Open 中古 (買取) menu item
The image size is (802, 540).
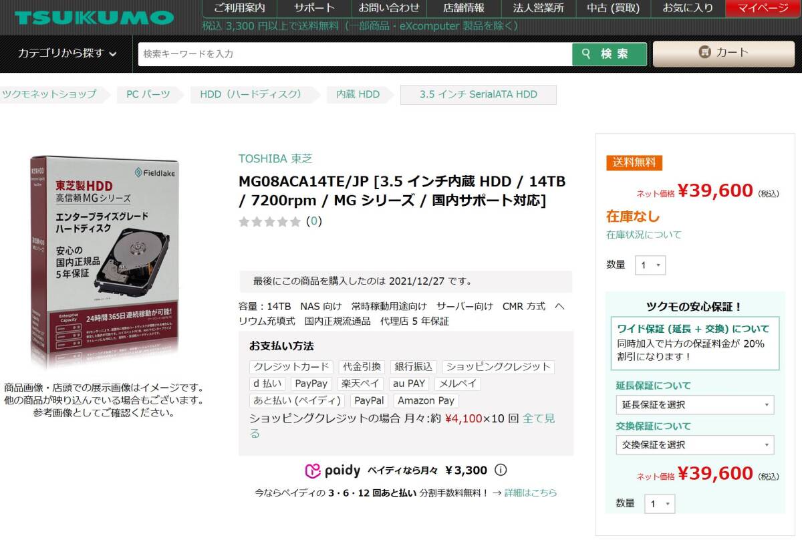coord(613,9)
